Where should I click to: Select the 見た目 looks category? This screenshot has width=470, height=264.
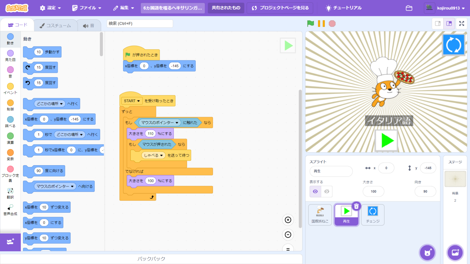pyautogui.click(x=10, y=56)
